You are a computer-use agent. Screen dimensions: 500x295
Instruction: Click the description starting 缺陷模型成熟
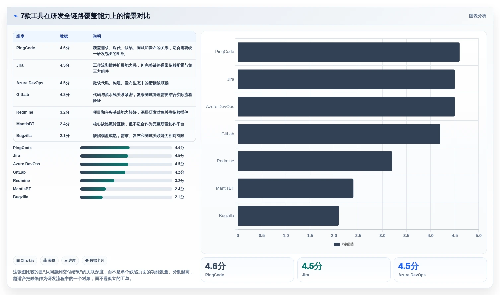click(139, 136)
